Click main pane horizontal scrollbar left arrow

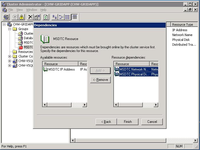[x=73, y=141]
